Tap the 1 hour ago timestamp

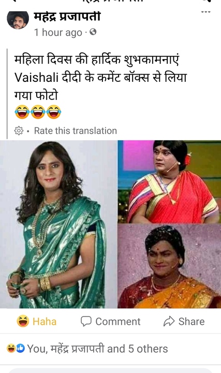58,32
